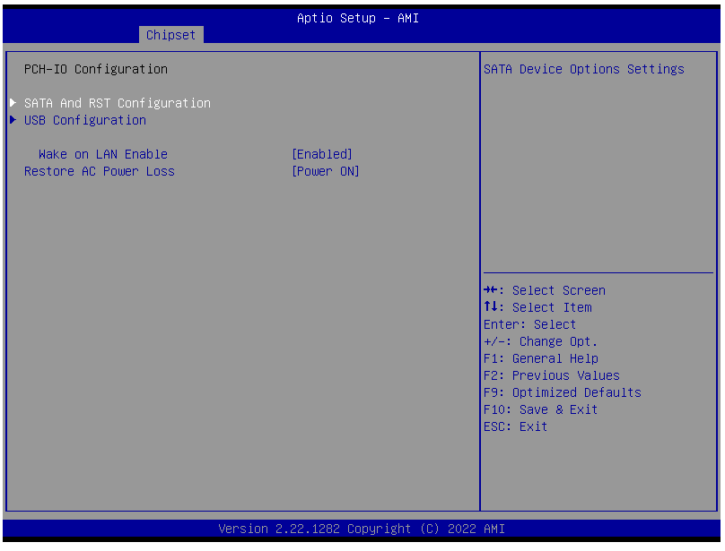Open SATA And RST Configuration submenu
The height and width of the screenshot is (551, 725).
(118, 103)
